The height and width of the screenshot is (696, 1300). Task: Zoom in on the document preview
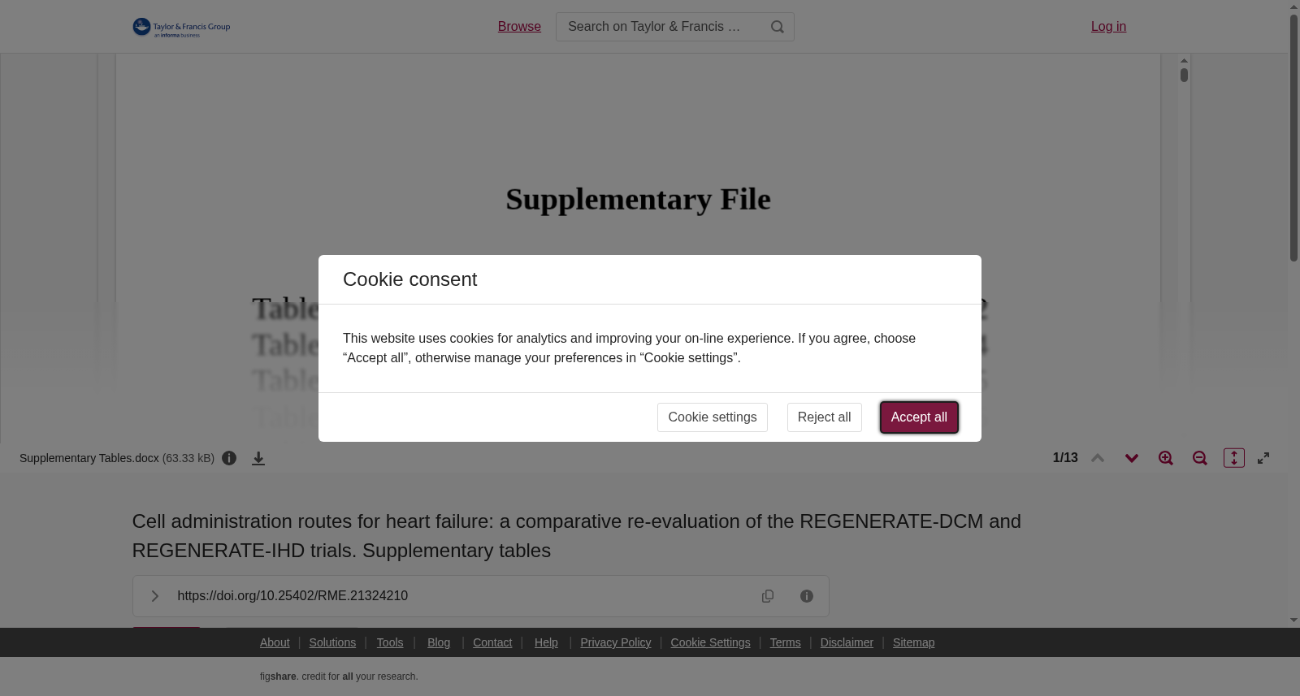[x=1165, y=458]
